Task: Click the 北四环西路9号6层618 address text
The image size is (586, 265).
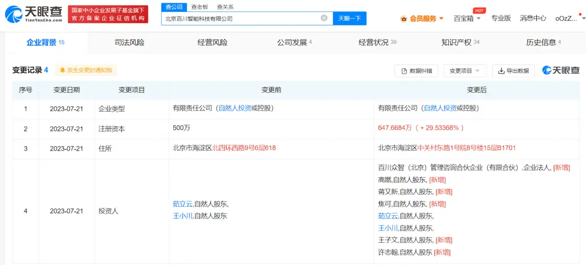Action: tap(244, 148)
